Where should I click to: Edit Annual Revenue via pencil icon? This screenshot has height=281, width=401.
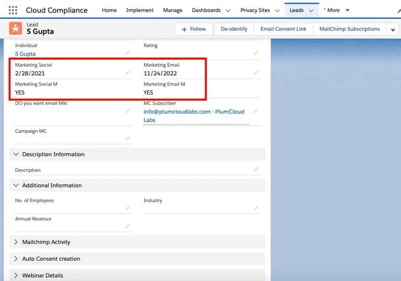127,225
